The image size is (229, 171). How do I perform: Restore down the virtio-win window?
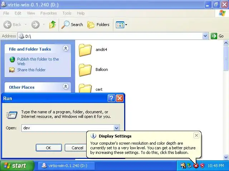(216, 5)
